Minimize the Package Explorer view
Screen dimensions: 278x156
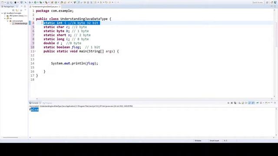21,6
